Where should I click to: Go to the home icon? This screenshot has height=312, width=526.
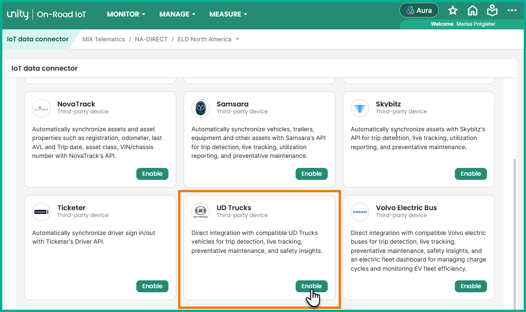[x=472, y=11]
